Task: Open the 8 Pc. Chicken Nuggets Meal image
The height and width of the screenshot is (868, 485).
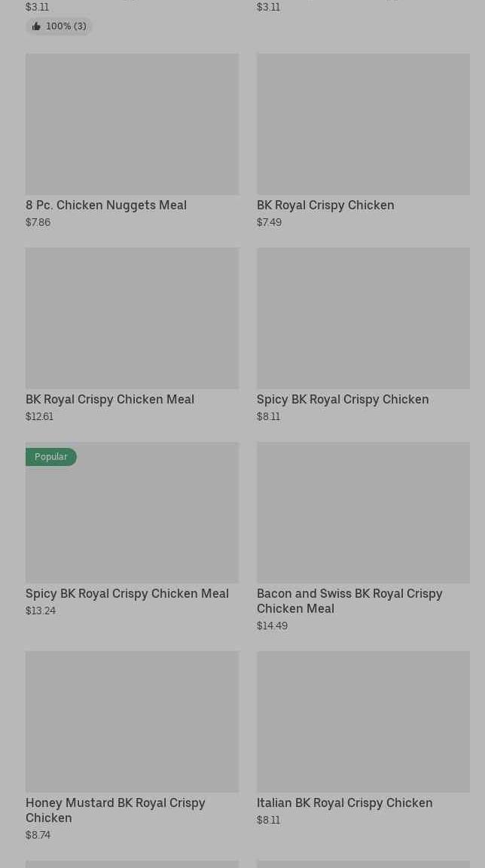Action: coord(132,124)
